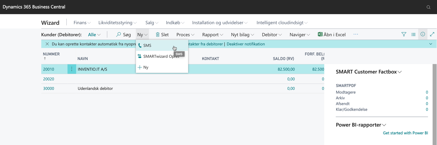Screen dimensions: 437x145
Task: Click Arkiv count value
Action: point(427,98)
